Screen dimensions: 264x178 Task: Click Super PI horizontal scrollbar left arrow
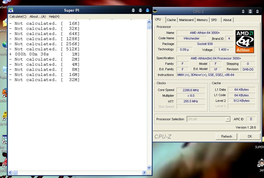[10, 172]
